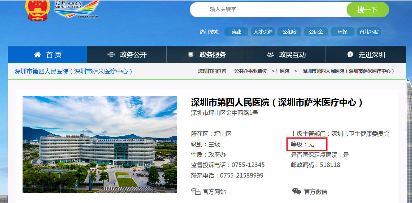Click hot search tag 育儿补贴
Screen dimensions: 412x203
point(369,32)
